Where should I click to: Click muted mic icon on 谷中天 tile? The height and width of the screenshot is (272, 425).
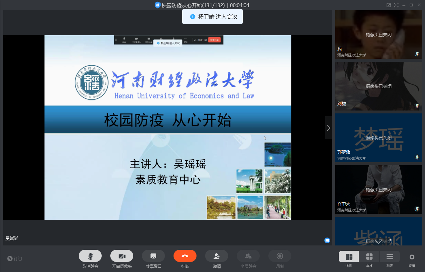417,209
